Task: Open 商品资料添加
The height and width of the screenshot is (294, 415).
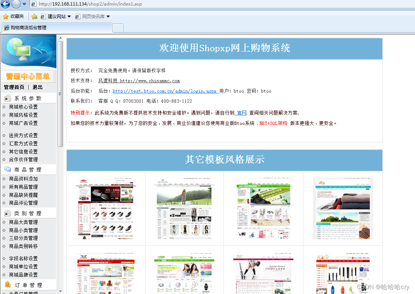Action: coord(23,179)
